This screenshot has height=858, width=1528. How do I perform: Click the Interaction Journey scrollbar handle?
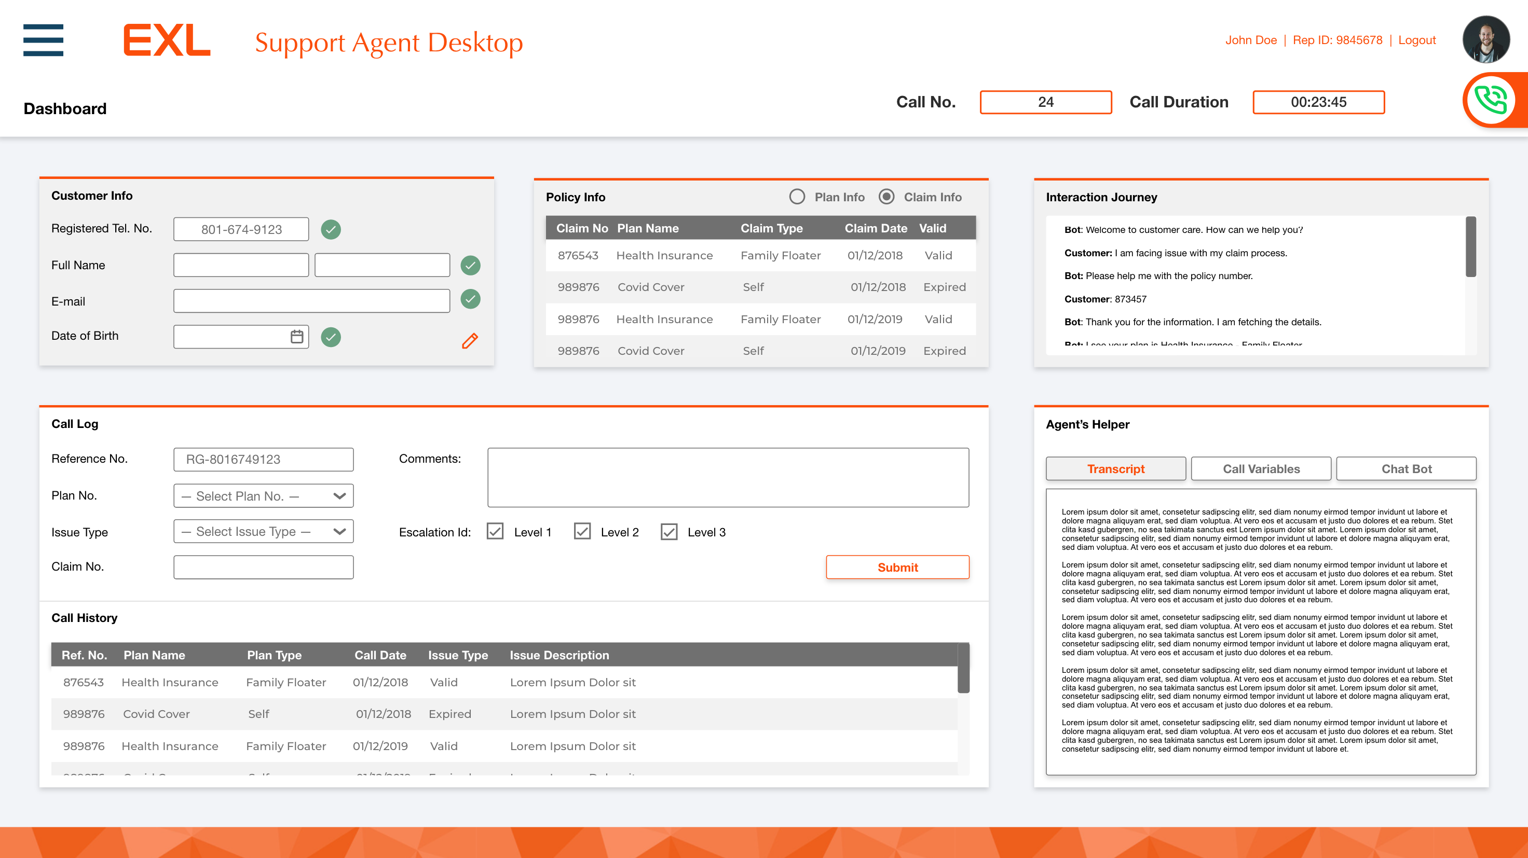[x=1470, y=247]
